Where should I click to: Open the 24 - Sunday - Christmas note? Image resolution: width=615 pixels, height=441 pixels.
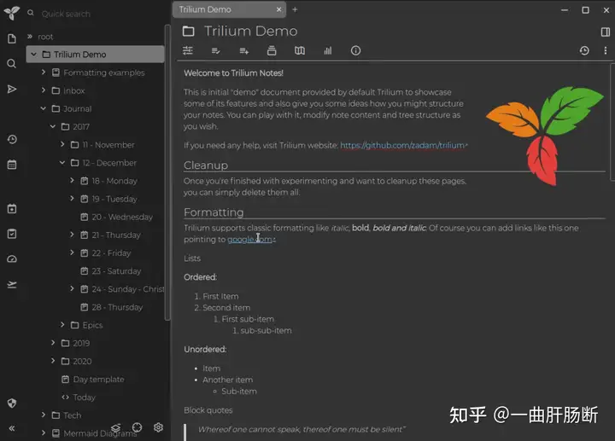[128, 289]
